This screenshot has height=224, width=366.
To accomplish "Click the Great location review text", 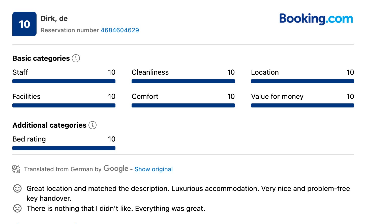I will point(188,193).
